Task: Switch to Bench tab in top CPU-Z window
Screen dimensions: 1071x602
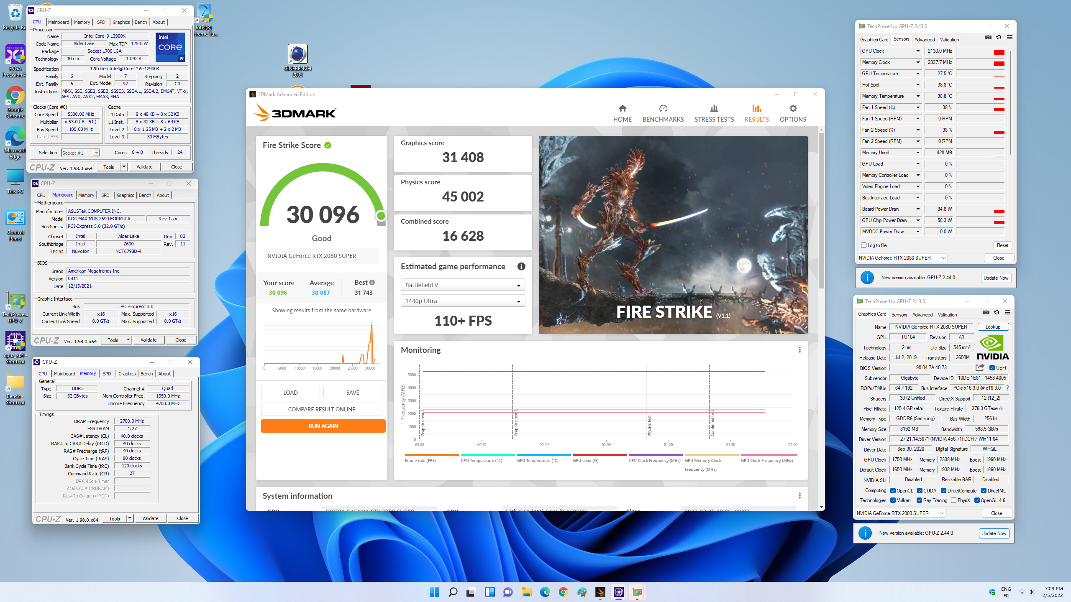Action: click(141, 22)
